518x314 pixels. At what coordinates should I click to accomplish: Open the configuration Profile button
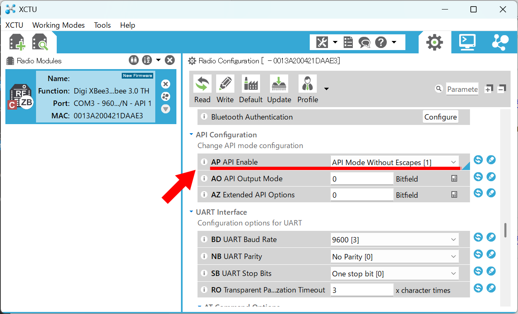(308, 89)
